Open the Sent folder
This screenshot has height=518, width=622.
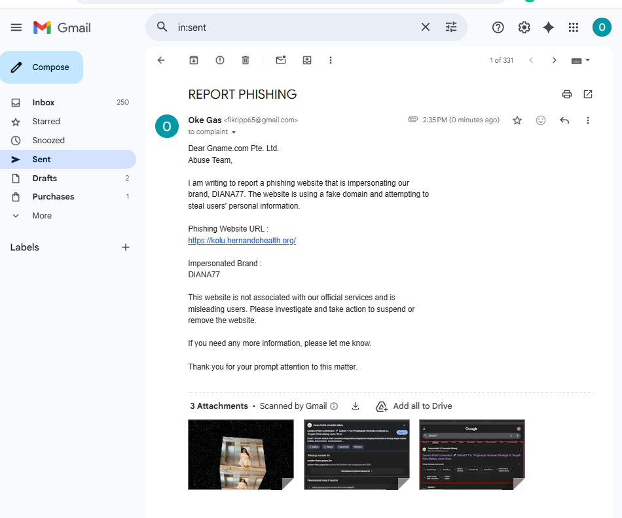pyautogui.click(x=68, y=160)
